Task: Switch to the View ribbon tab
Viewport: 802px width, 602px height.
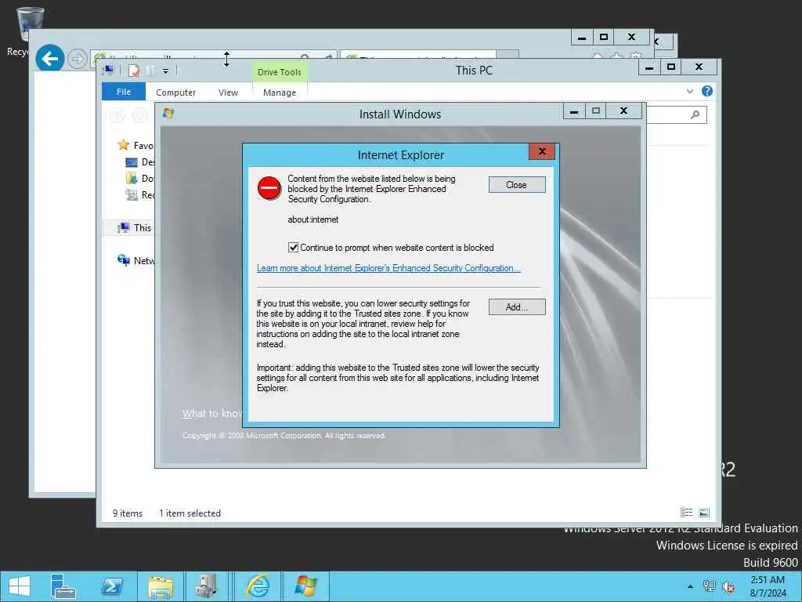Action: pyautogui.click(x=228, y=92)
